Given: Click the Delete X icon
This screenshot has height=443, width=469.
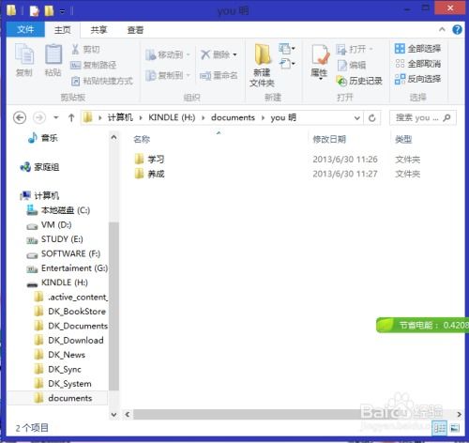Looking at the screenshot, I should click(x=205, y=54).
